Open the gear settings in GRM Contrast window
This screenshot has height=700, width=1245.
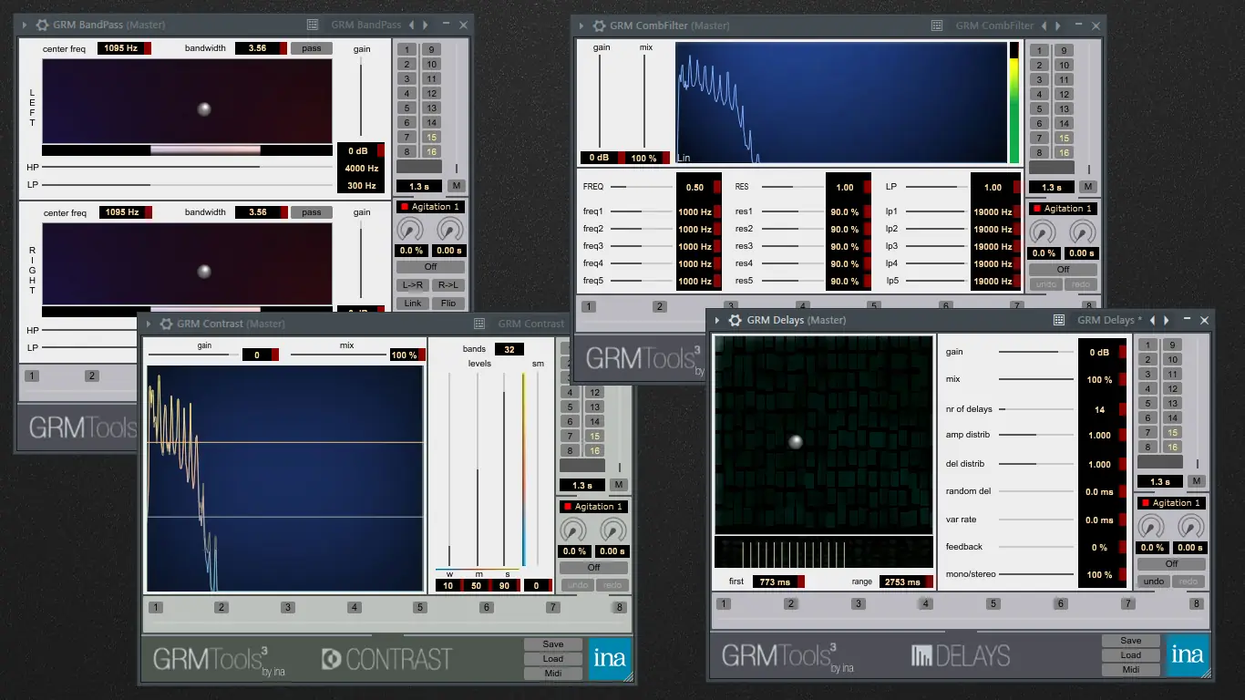pyautogui.click(x=166, y=324)
